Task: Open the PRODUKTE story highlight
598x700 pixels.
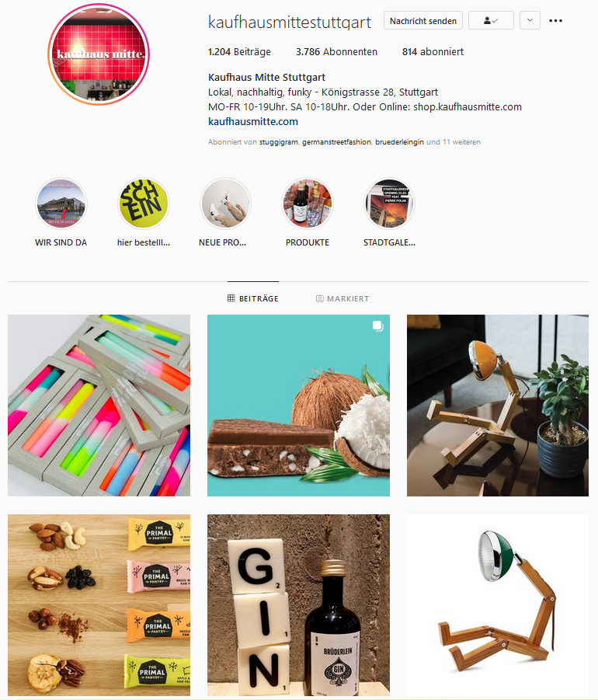Action: tap(308, 204)
